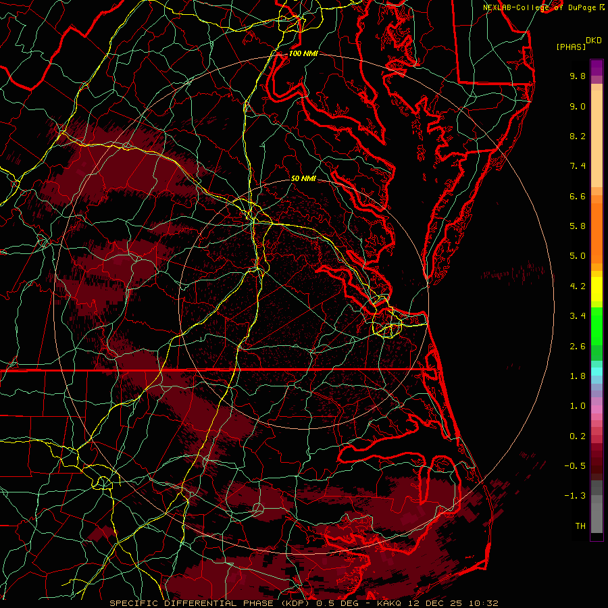Click the 5.0 value on the legend
Image resolution: width=608 pixels, height=608 pixels.
578,256
